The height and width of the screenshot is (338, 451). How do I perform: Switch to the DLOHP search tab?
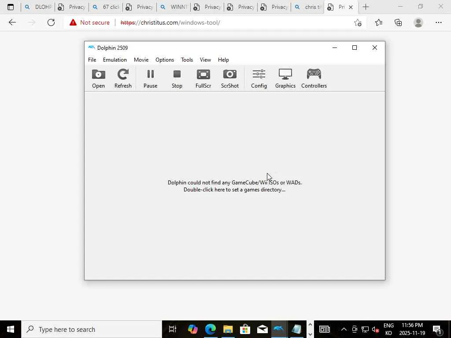38,7
